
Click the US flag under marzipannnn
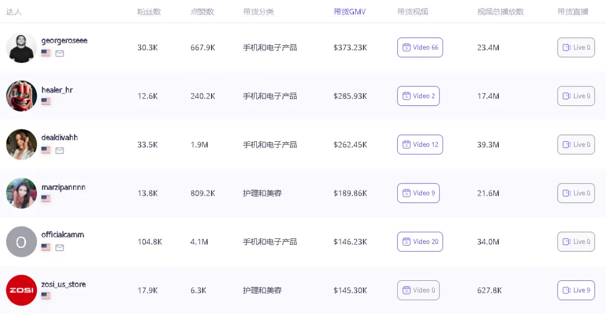pos(46,198)
